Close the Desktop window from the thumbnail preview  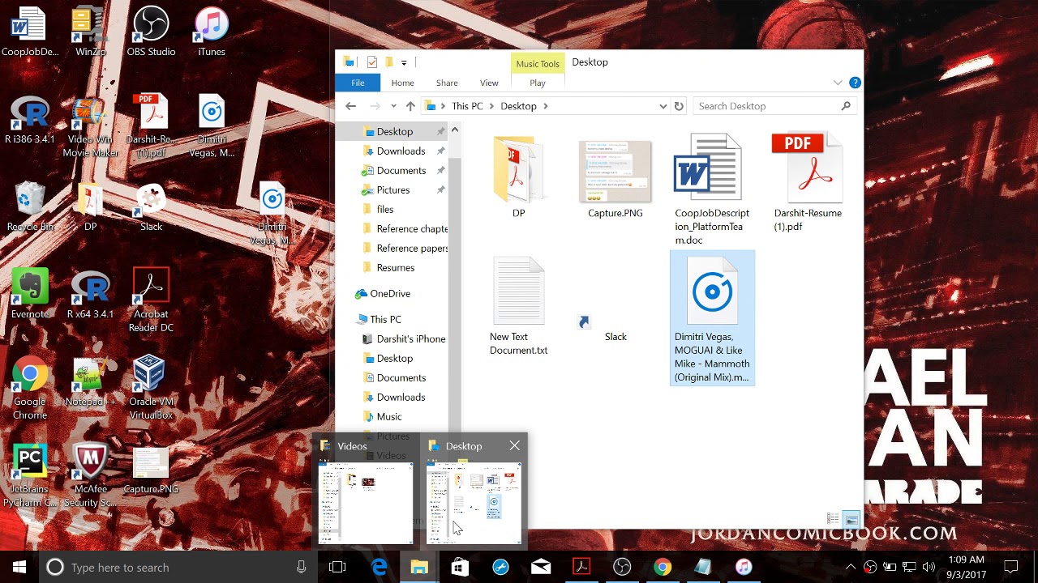[514, 445]
